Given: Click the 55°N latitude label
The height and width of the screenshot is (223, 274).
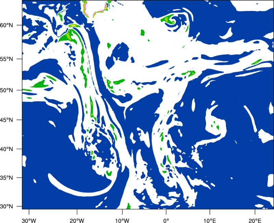Looking at the screenshot, I should click(7, 59).
